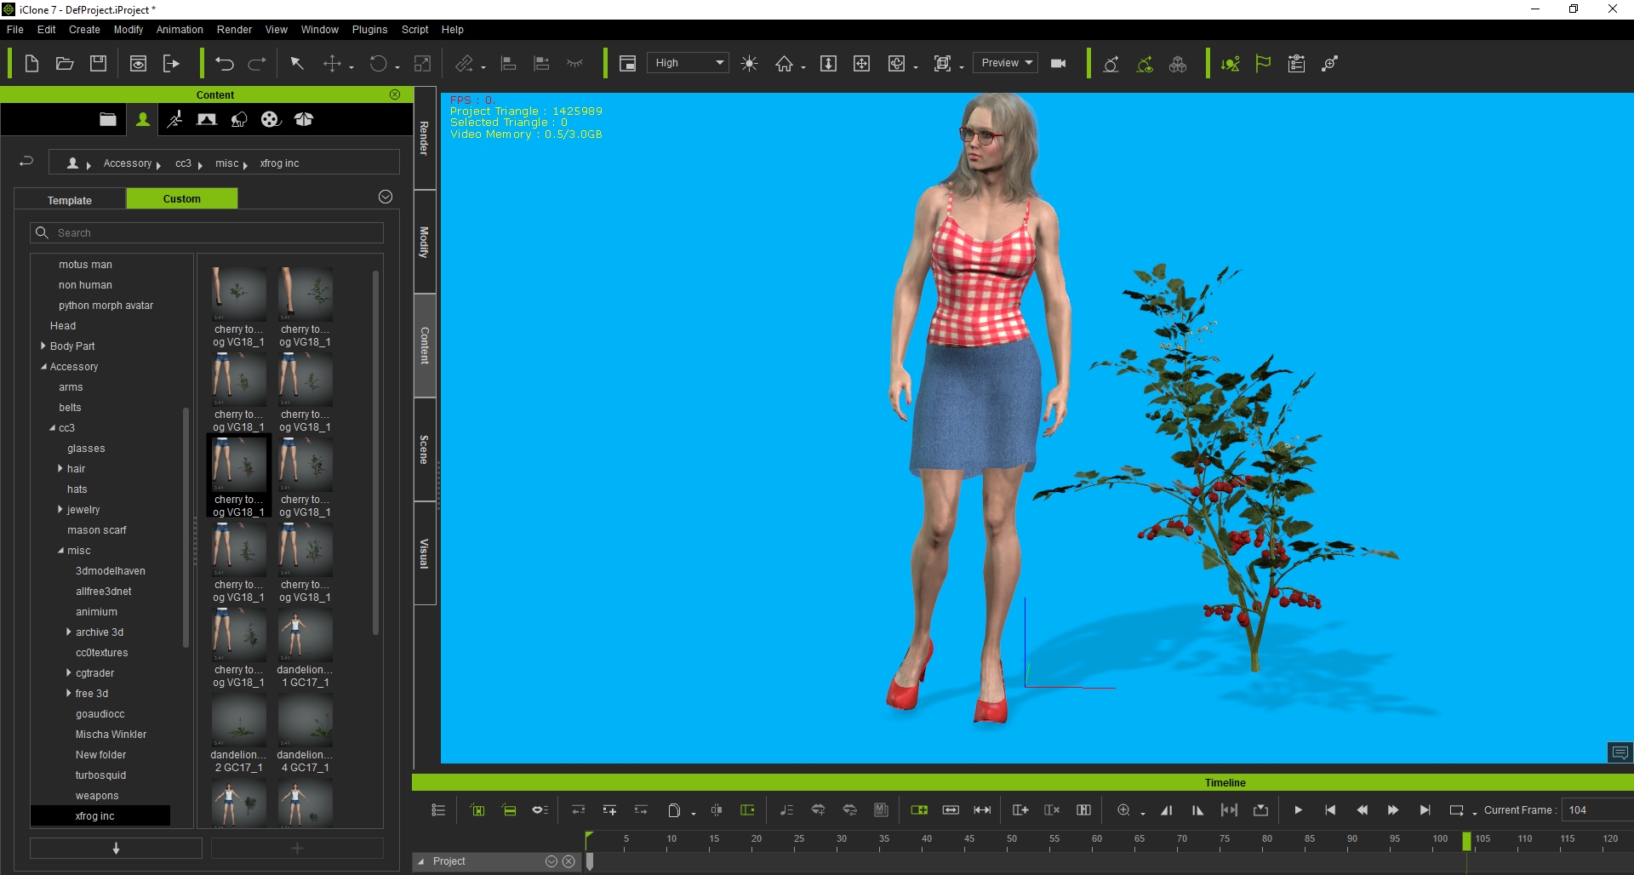Choose the Select arrow tool
This screenshot has height=875, width=1634.
tap(297, 64)
